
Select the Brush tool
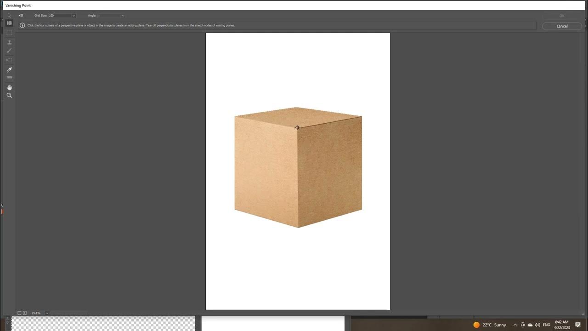[x=9, y=51]
